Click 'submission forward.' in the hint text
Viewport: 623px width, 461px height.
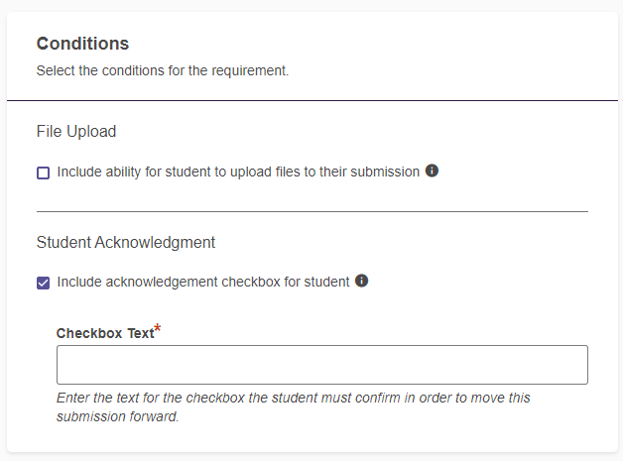coord(118,416)
